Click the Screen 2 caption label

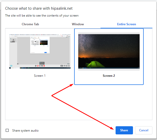109,76
